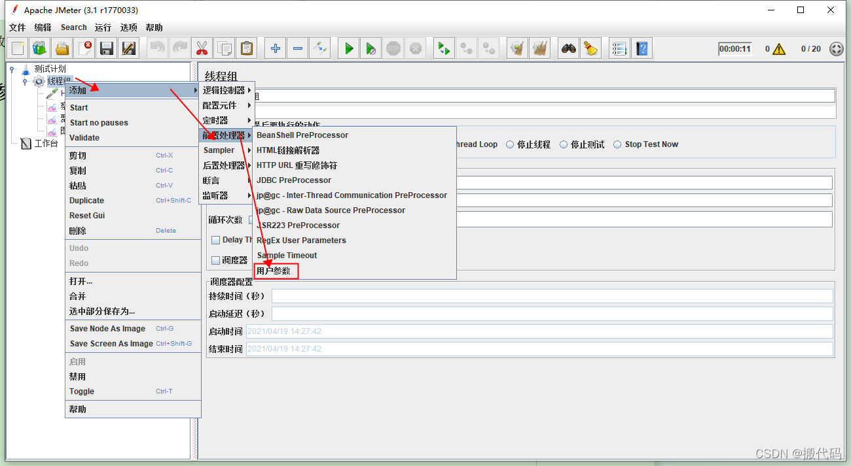851x466 pixels.
Task: Select the 停止测试 radio button
Action: (564, 144)
